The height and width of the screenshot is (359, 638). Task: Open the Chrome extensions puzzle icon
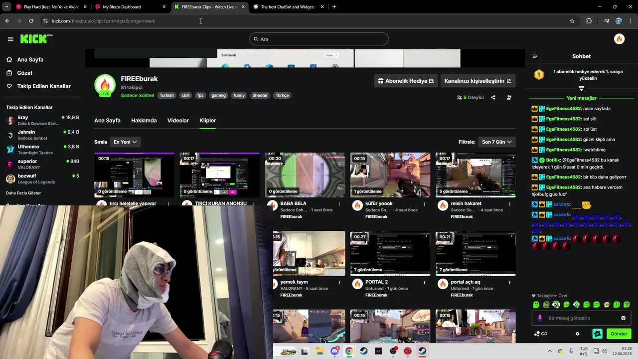[589, 21]
